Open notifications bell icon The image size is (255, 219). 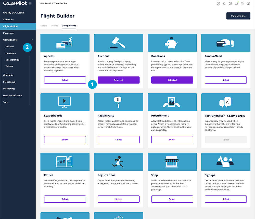tap(224, 3)
